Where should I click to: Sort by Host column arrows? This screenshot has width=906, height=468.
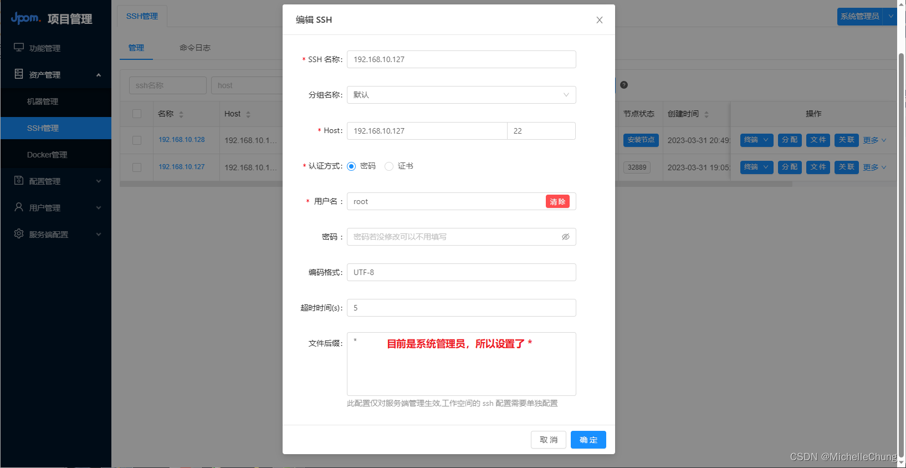pyautogui.click(x=248, y=114)
